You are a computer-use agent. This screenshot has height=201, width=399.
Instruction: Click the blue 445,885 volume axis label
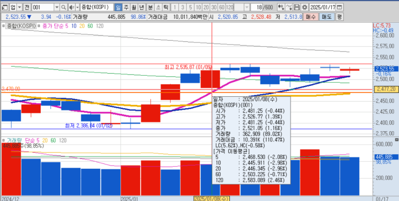coord(386,157)
